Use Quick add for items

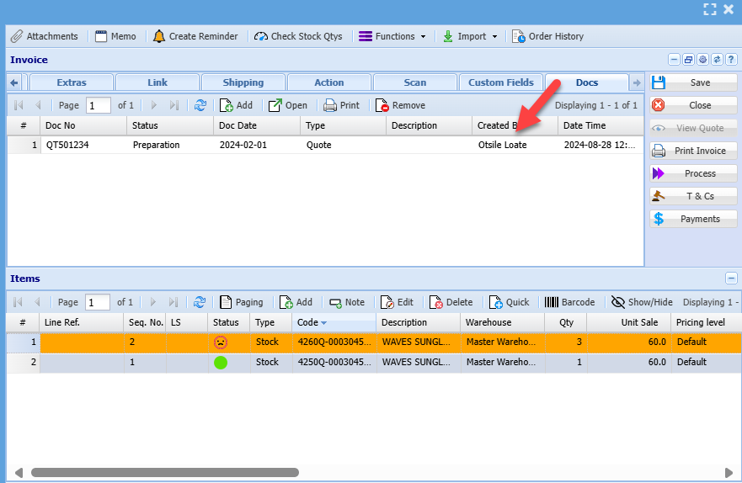point(509,302)
